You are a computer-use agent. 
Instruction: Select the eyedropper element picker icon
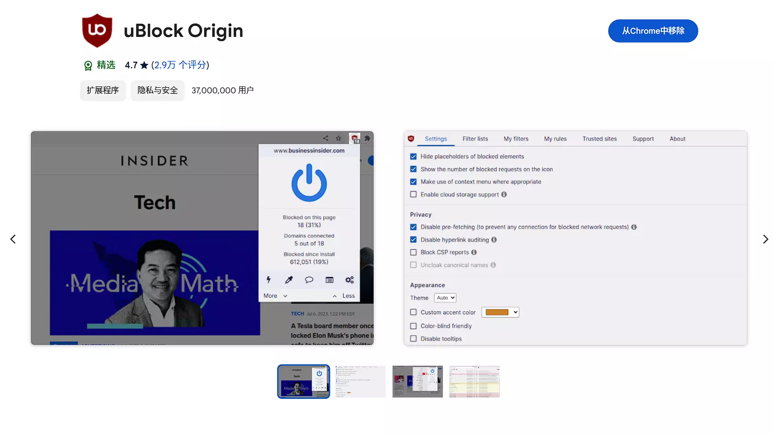pyautogui.click(x=289, y=280)
